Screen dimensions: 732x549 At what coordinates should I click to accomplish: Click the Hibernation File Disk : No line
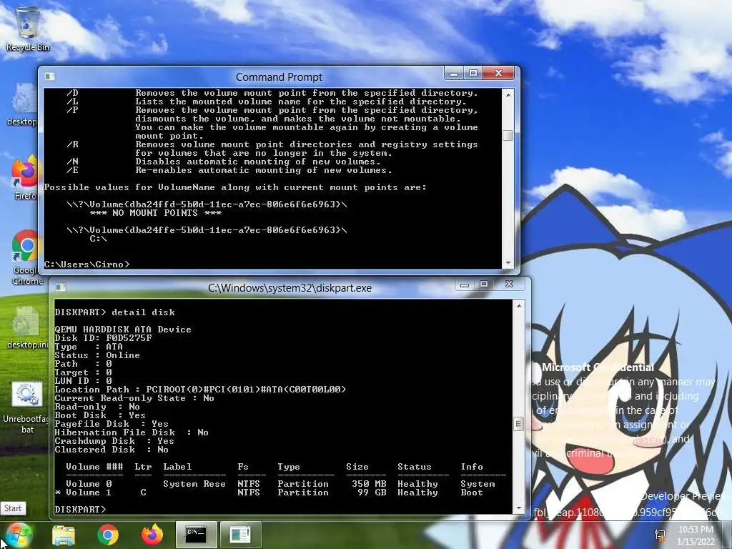(132, 432)
